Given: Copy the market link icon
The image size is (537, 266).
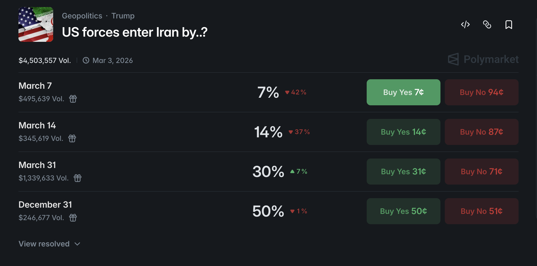Looking at the screenshot, I should point(487,25).
